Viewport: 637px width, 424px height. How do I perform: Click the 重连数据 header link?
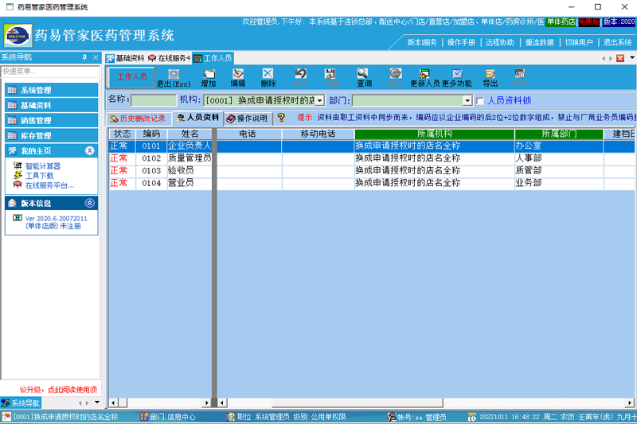tap(540, 43)
